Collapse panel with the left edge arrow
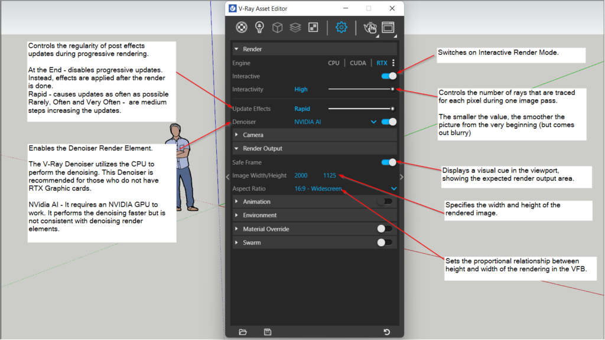The image size is (605, 340). 227,177
